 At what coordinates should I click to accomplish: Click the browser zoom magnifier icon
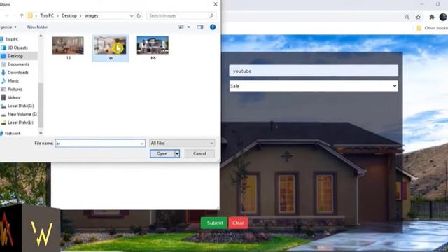pyautogui.click(x=407, y=17)
